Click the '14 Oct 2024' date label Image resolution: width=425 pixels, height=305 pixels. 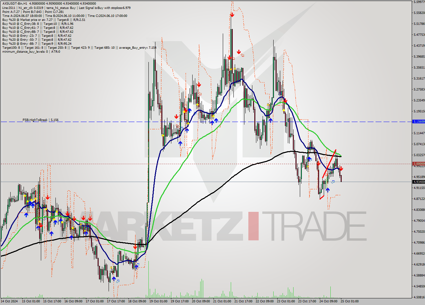click(9, 301)
